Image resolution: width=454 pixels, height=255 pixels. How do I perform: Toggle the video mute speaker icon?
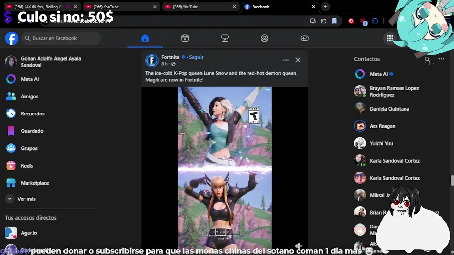tap(299, 246)
